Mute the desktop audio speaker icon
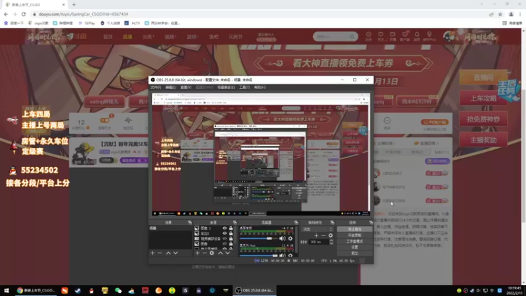This screenshot has width=526, height=296. click(x=282, y=238)
